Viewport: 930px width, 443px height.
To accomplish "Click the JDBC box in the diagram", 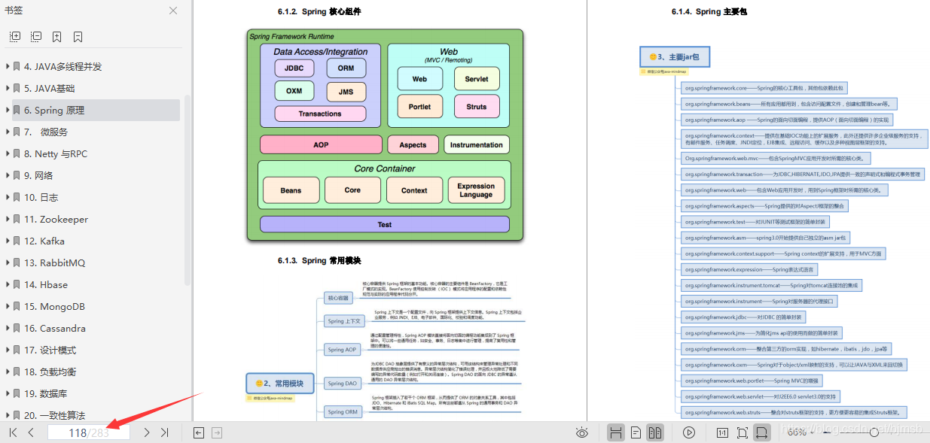I will [x=294, y=68].
